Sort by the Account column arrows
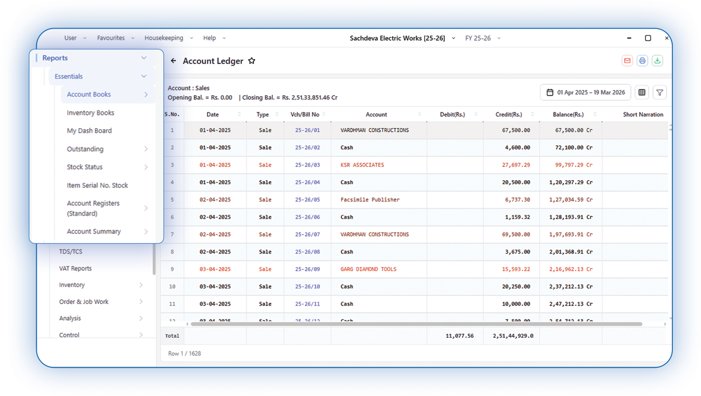Screen dimensions: 701x396 click(420, 114)
